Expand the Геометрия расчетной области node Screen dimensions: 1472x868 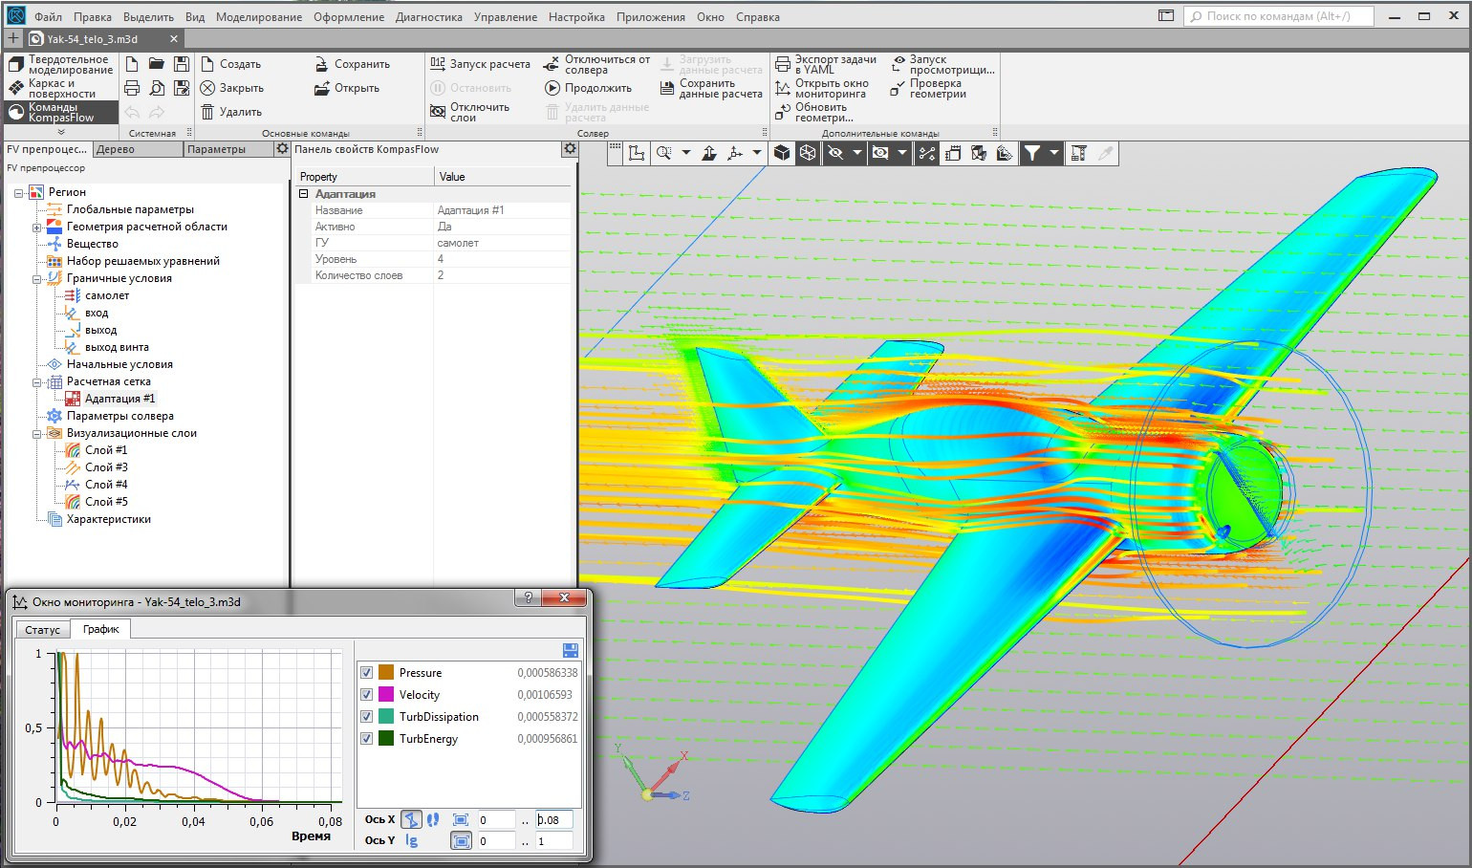[x=36, y=228]
